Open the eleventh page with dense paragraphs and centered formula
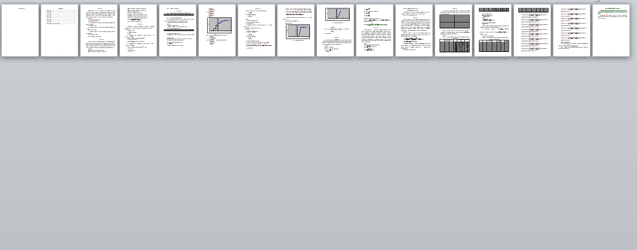This screenshot has width=637, height=250. point(414,31)
